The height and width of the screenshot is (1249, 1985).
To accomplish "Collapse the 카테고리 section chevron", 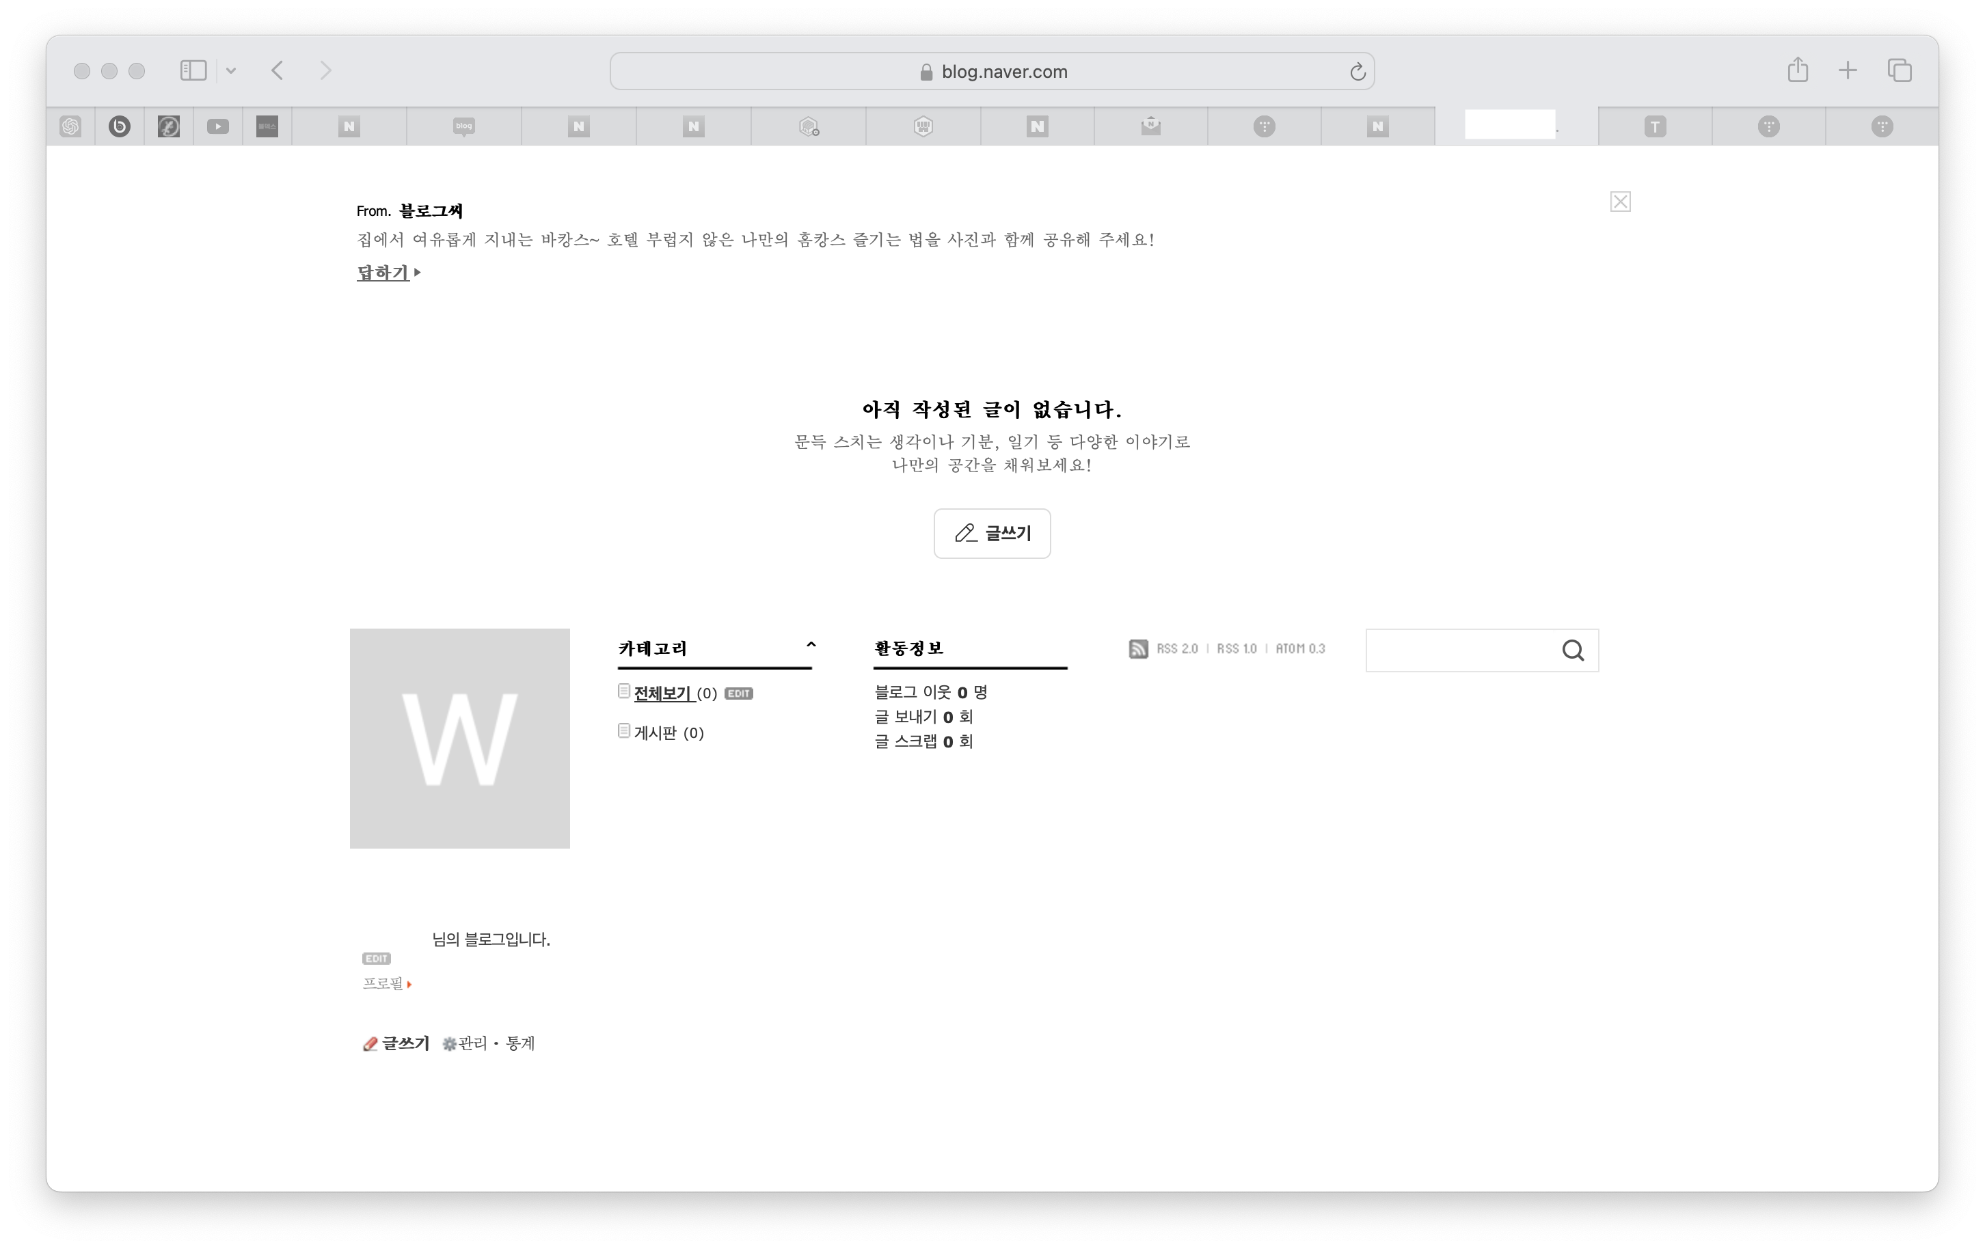I will pos(810,646).
